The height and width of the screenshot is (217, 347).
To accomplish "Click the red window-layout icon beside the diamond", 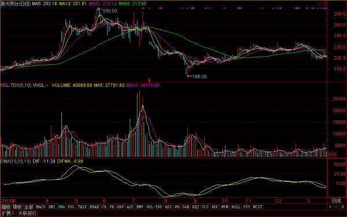I will (324, 3).
